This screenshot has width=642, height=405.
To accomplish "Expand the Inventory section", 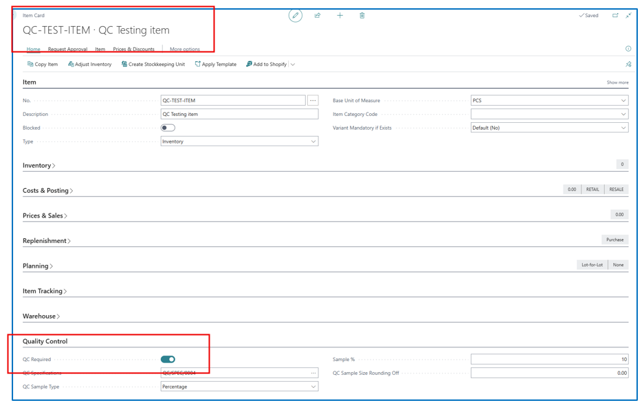I will [x=38, y=165].
